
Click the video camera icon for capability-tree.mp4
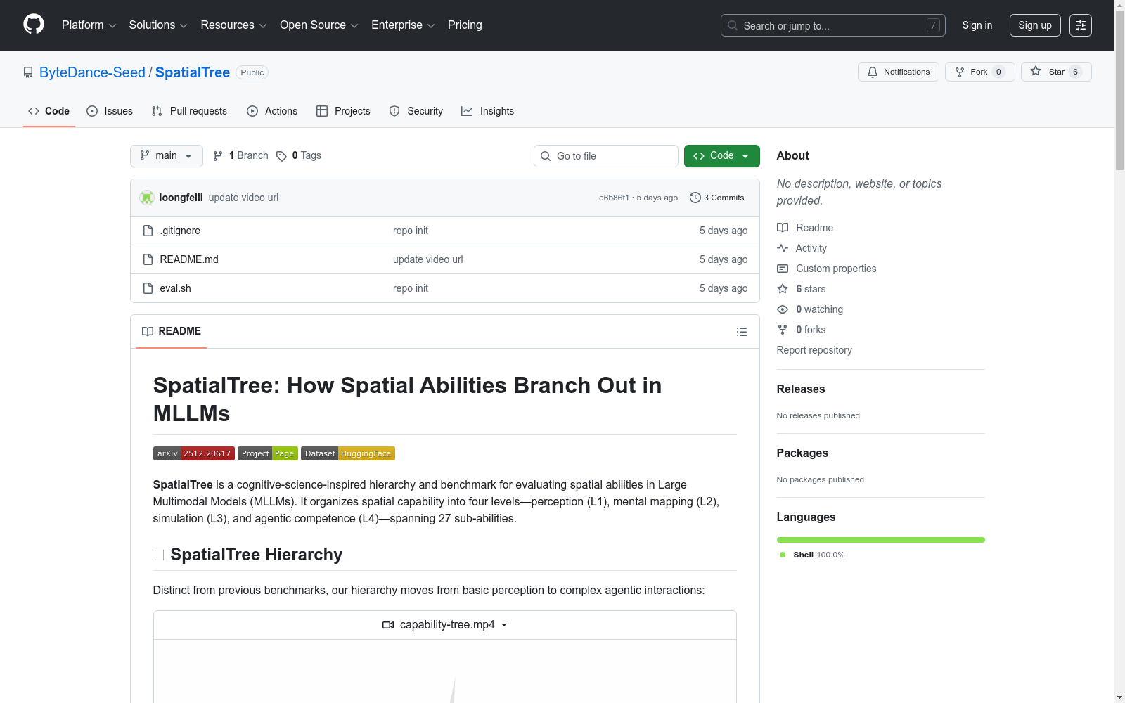[388, 625]
